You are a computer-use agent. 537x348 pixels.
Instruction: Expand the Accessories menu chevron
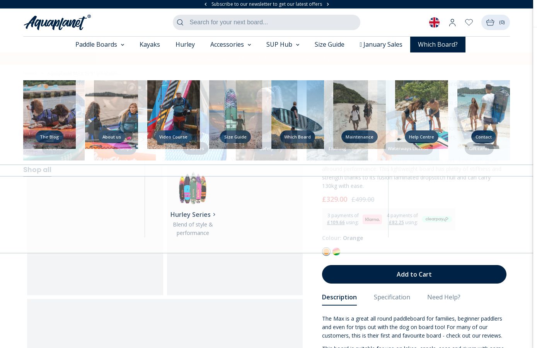249,45
